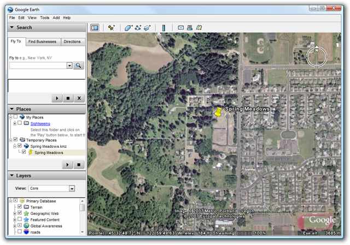
Task: Open the Layers View Core dropdown
Action: (72, 188)
